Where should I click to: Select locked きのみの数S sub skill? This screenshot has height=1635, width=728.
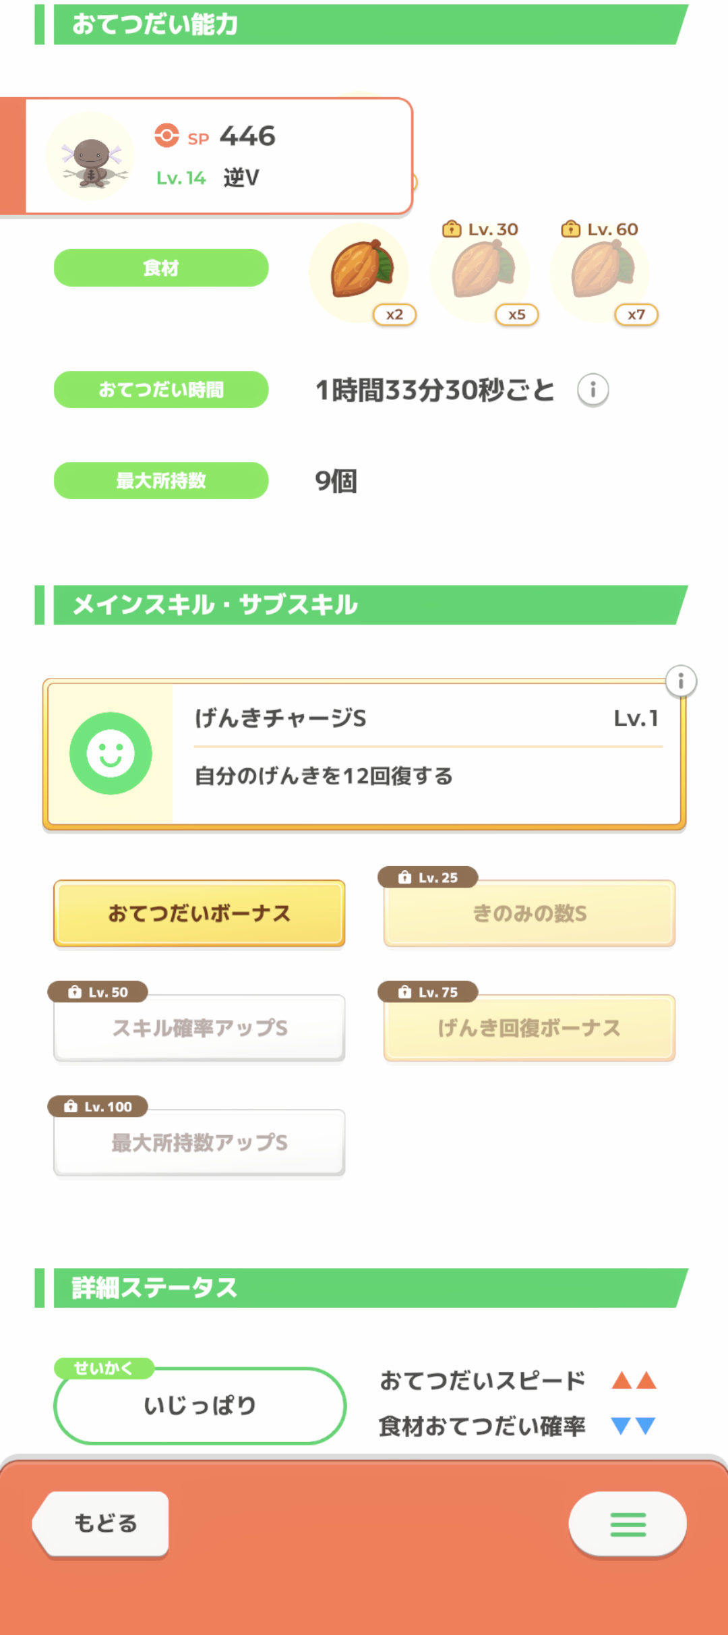529,913
